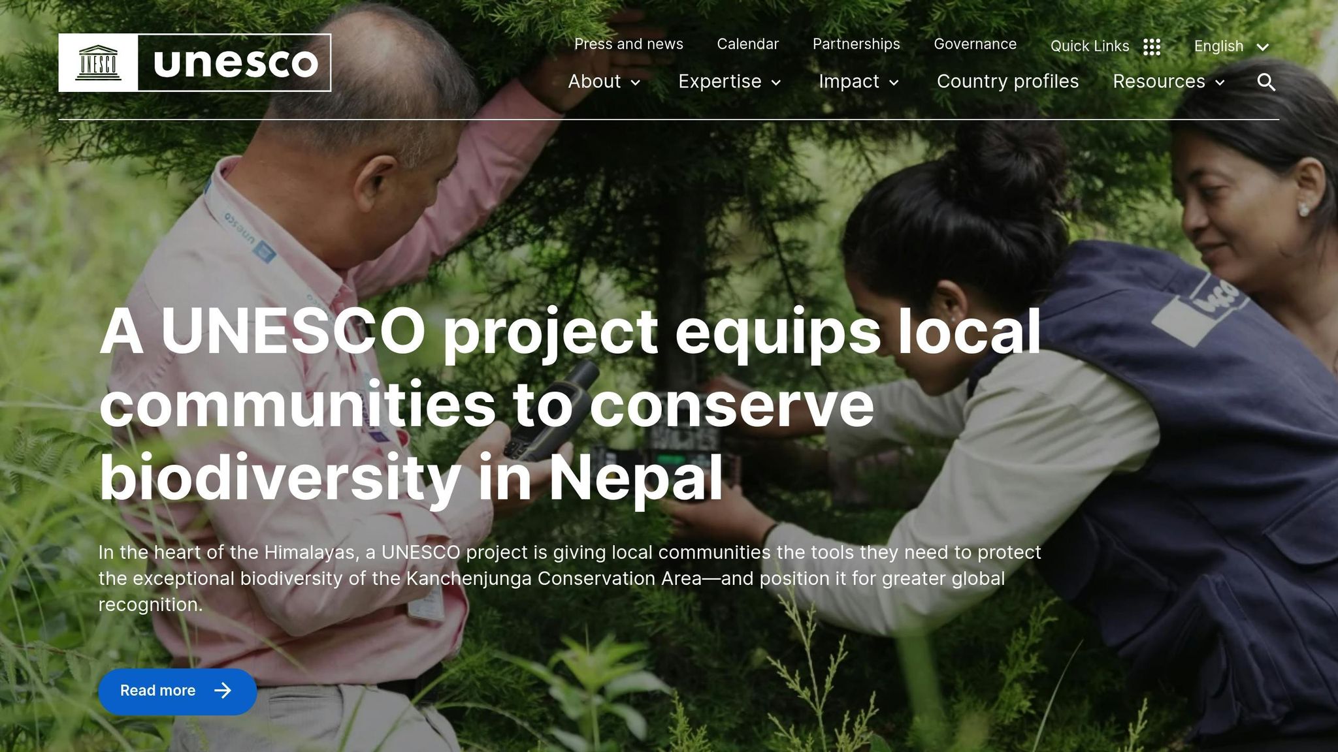Viewport: 1338px width, 752px height.
Task: Open the About menu item
Action: click(595, 82)
